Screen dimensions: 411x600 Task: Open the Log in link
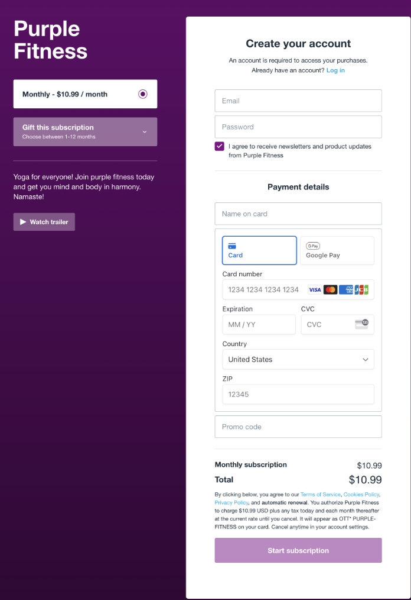click(335, 70)
